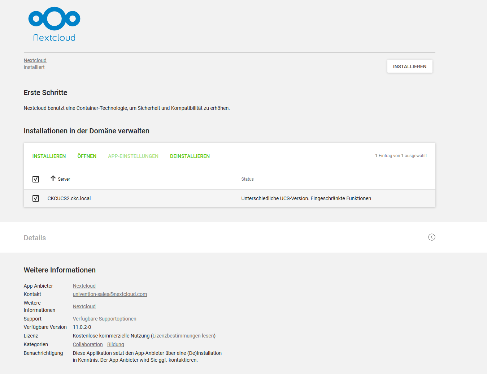Open Verfügbare Supportoptionen link
The width and height of the screenshot is (487, 374).
[x=104, y=319]
